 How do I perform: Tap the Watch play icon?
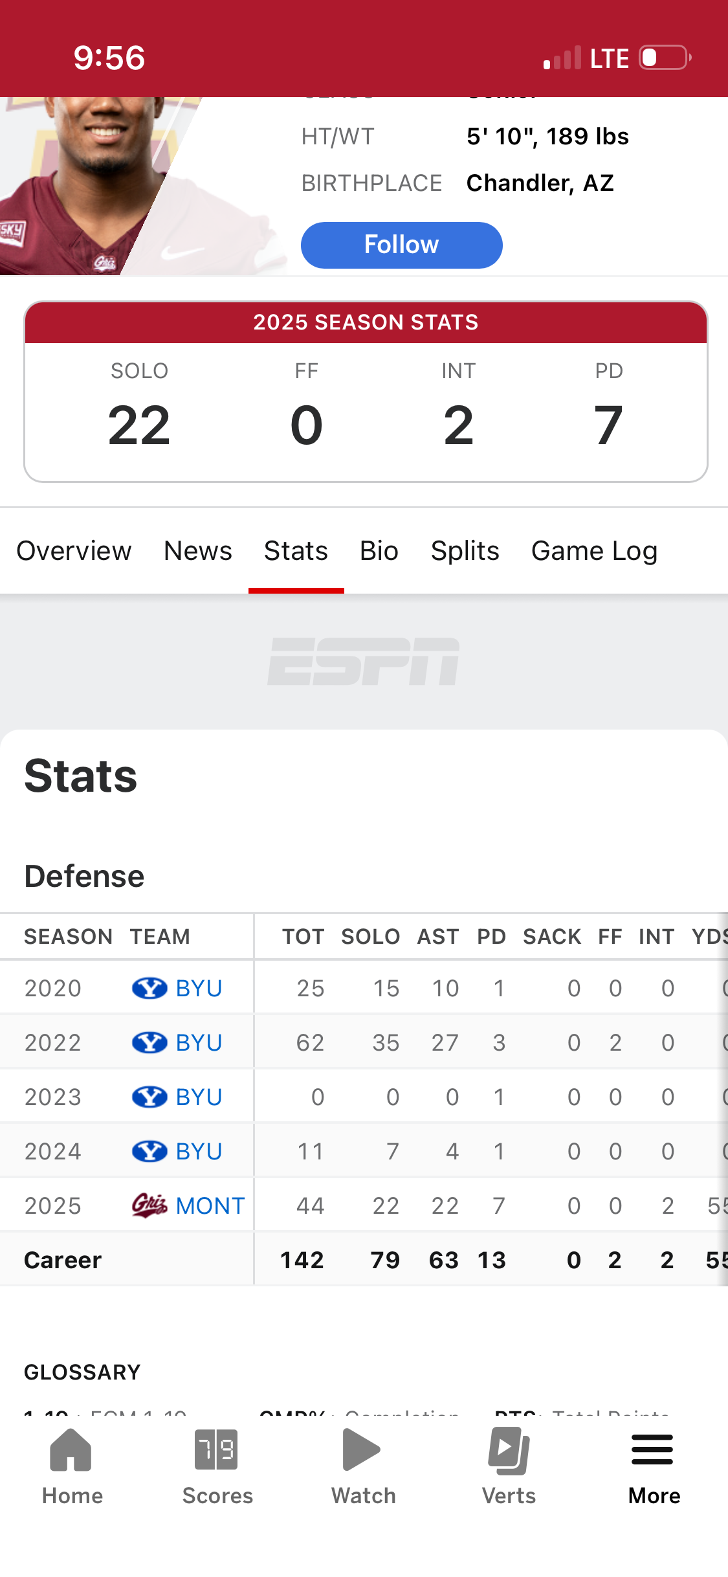(x=362, y=1450)
